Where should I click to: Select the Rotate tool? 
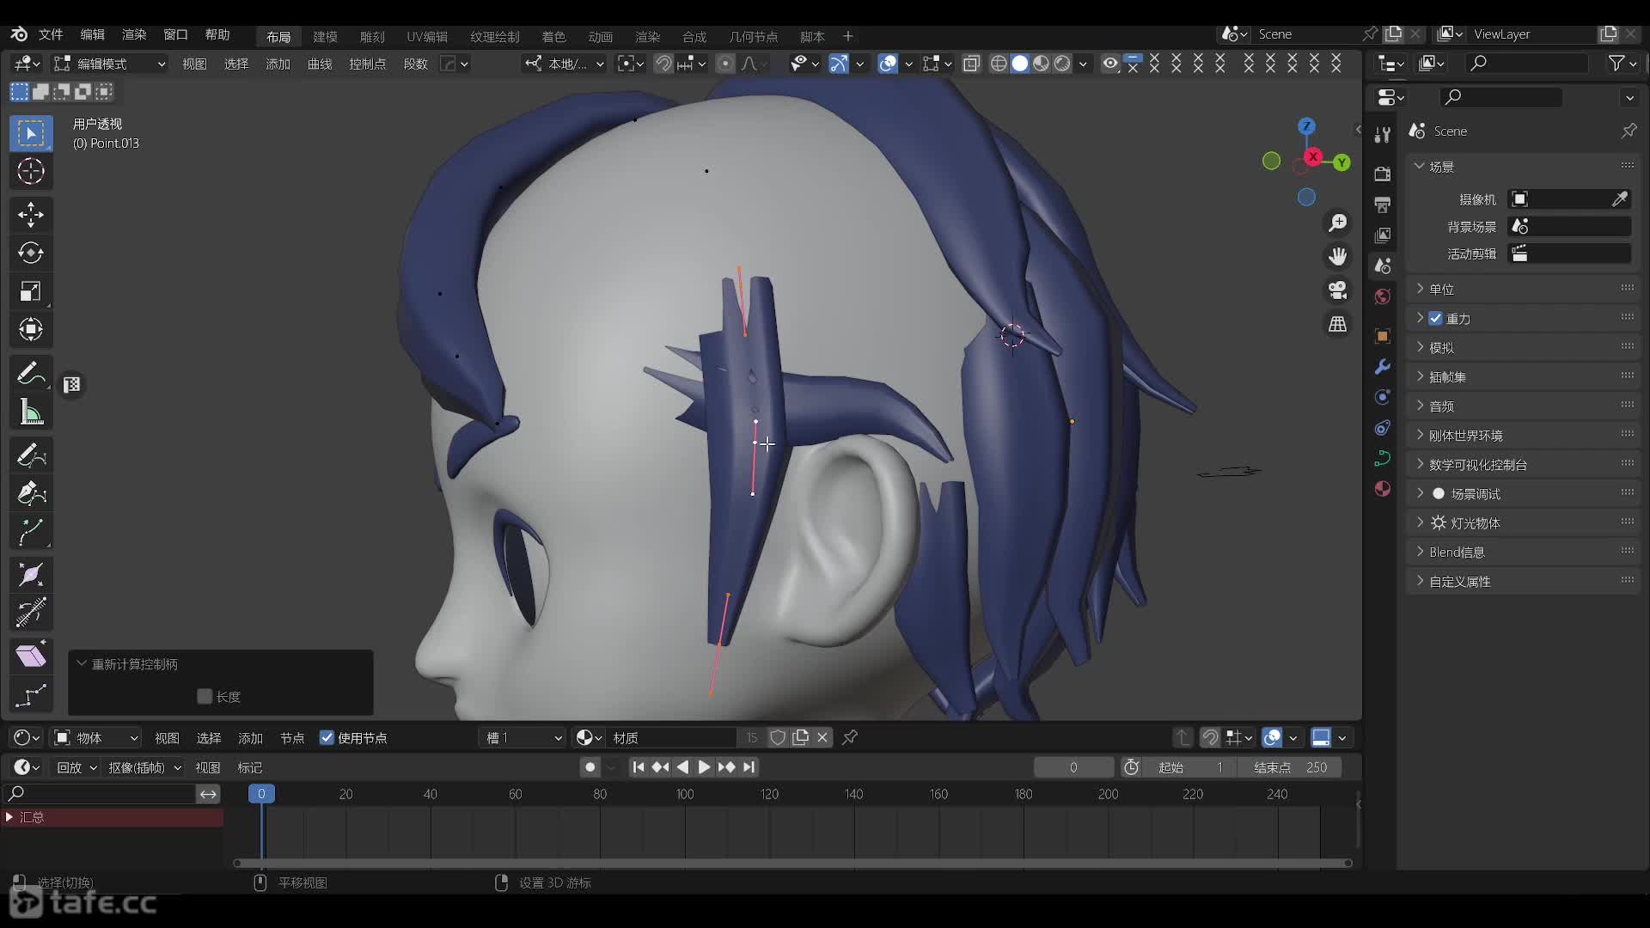[31, 253]
